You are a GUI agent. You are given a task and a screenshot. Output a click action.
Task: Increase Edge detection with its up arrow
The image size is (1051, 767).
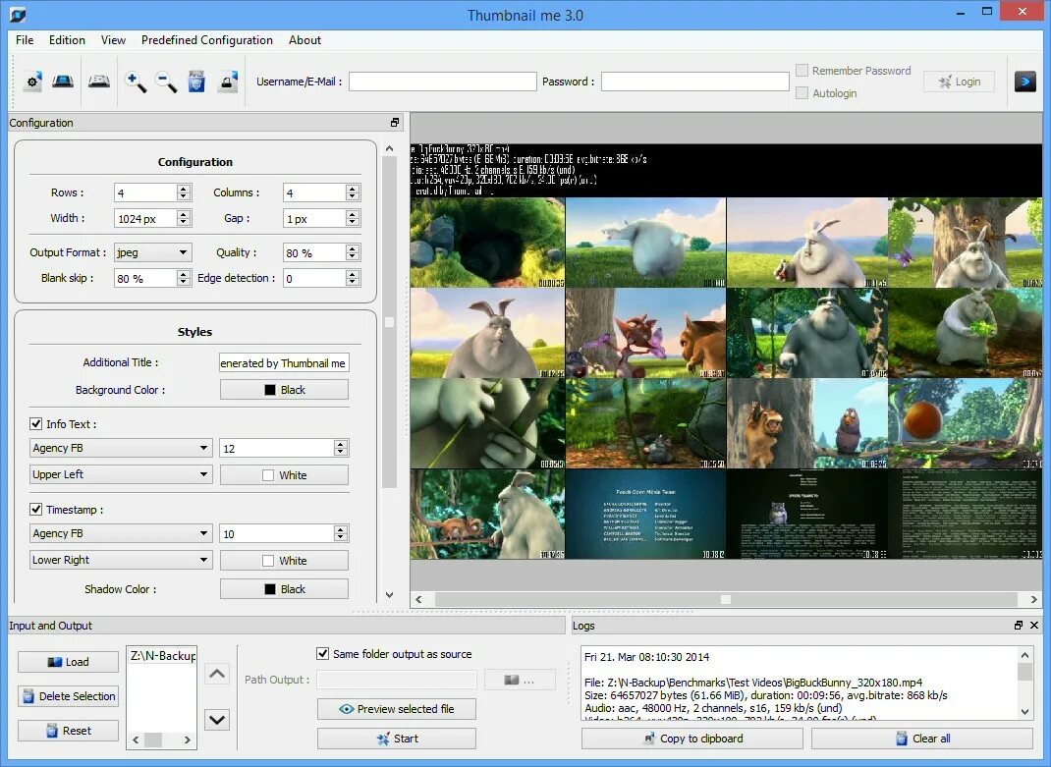pyautogui.click(x=353, y=274)
